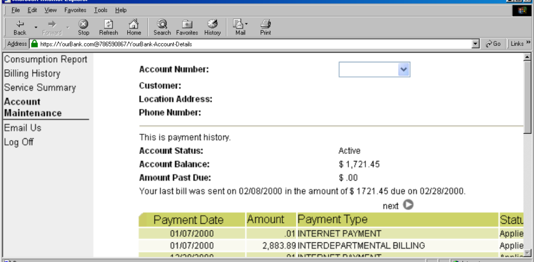
Task: Open the Help menu
Action: pos(121,10)
